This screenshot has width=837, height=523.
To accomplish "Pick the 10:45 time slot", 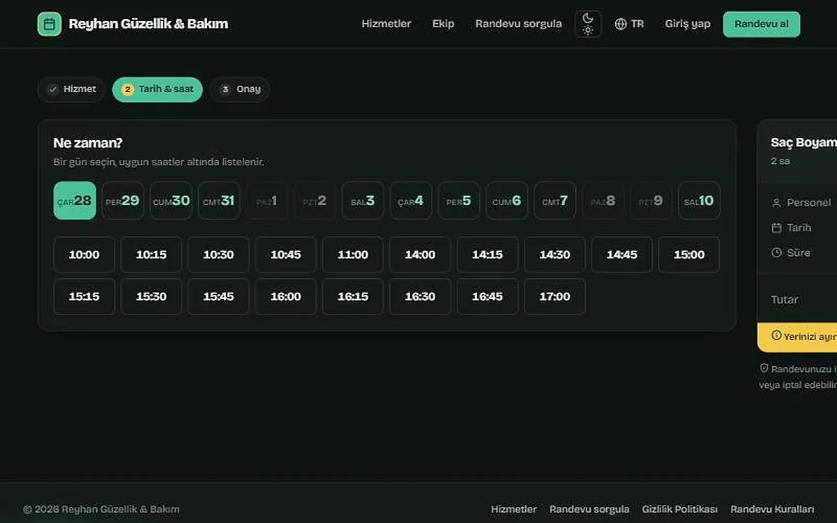I will [x=285, y=255].
